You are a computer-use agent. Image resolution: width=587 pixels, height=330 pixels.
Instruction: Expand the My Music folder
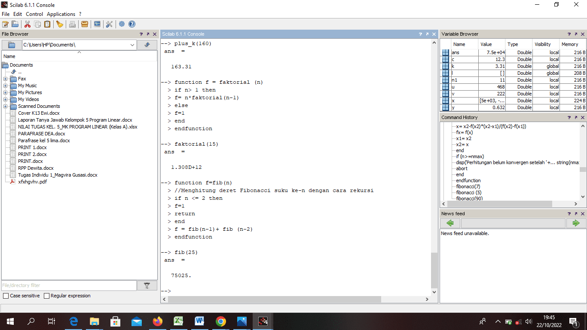coord(5,86)
